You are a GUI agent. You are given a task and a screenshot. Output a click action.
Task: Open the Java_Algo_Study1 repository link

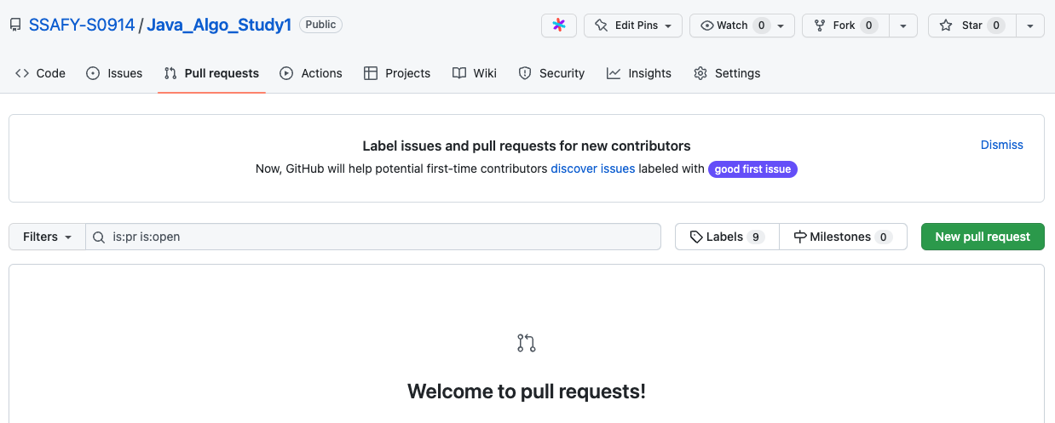[219, 25]
